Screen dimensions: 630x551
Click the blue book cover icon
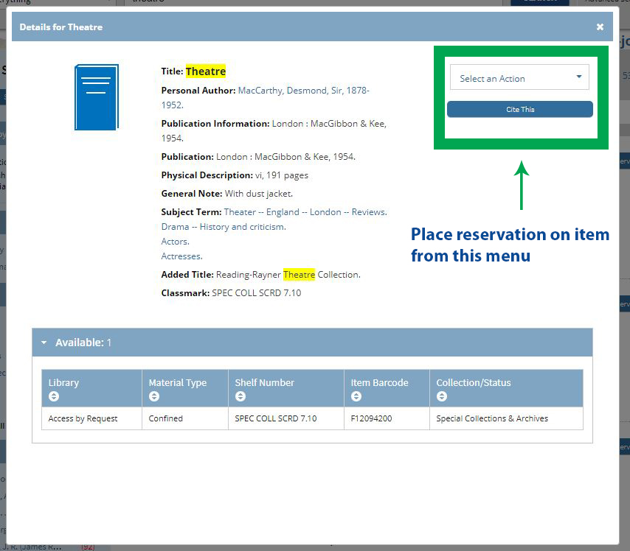pyautogui.click(x=96, y=97)
